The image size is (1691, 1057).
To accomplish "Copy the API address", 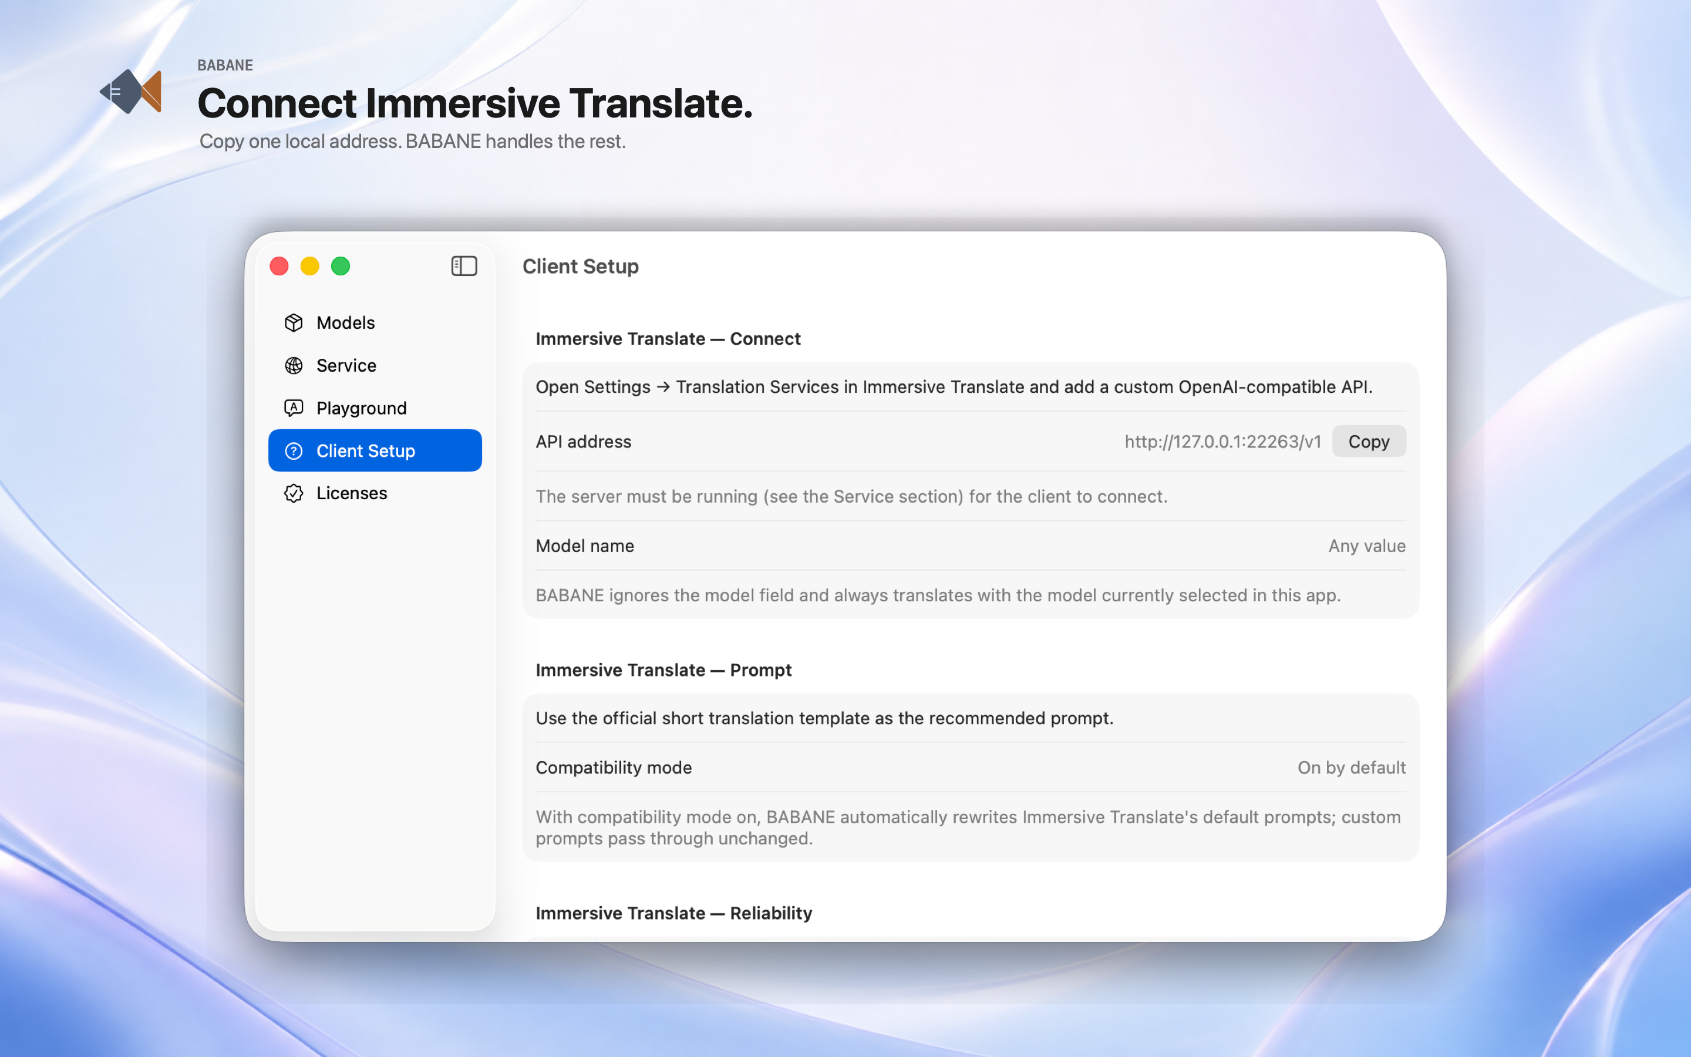I will 1368,441.
